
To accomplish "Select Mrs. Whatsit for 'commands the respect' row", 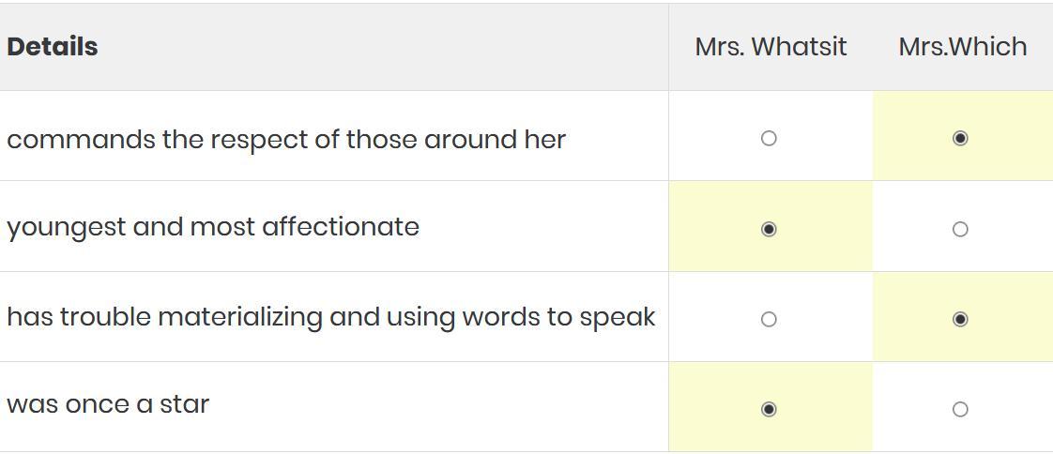I will click(x=769, y=138).
